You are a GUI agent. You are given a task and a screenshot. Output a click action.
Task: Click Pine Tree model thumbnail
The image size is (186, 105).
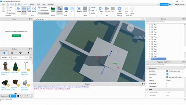[x=15, y=66]
